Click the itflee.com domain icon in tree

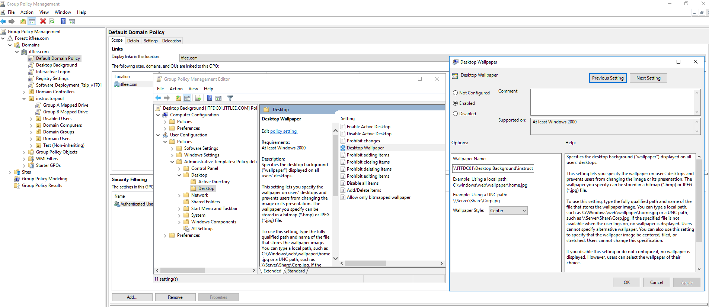coord(24,52)
